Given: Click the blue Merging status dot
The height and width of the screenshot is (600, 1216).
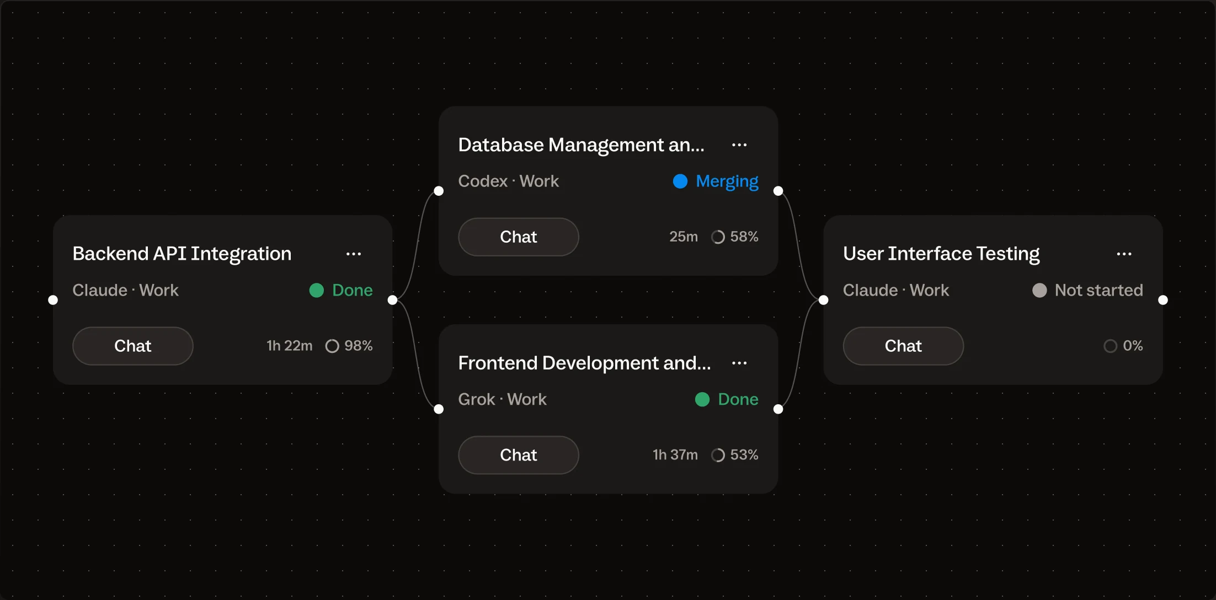Looking at the screenshot, I should 680,181.
